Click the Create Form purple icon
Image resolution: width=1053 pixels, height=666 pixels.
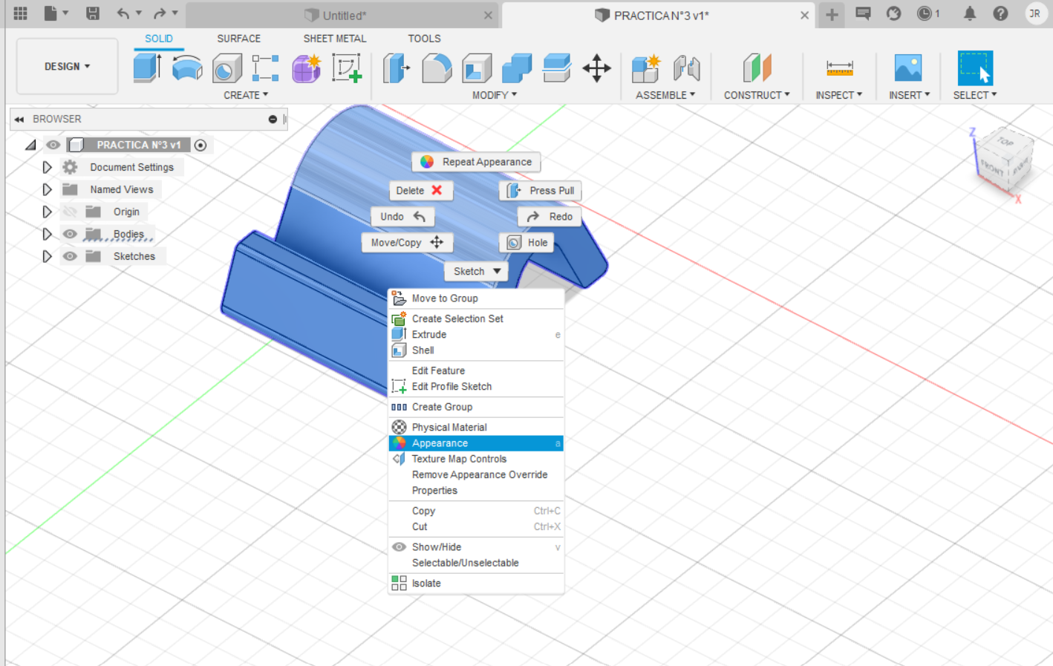click(x=306, y=68)
